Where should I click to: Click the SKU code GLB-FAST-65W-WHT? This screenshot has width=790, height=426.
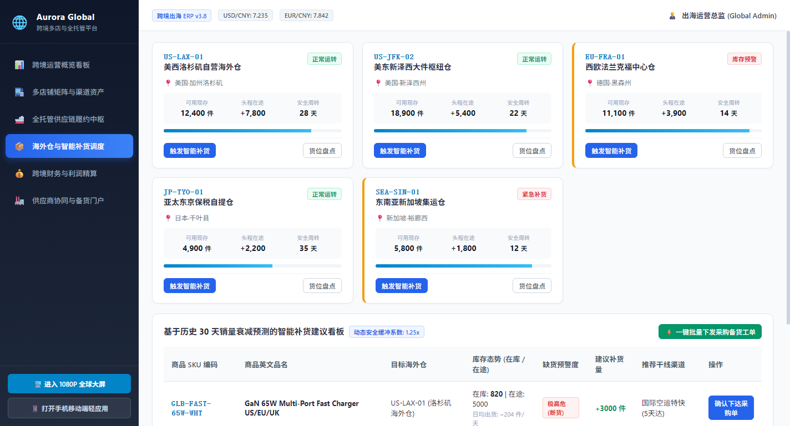click(191, 408)
